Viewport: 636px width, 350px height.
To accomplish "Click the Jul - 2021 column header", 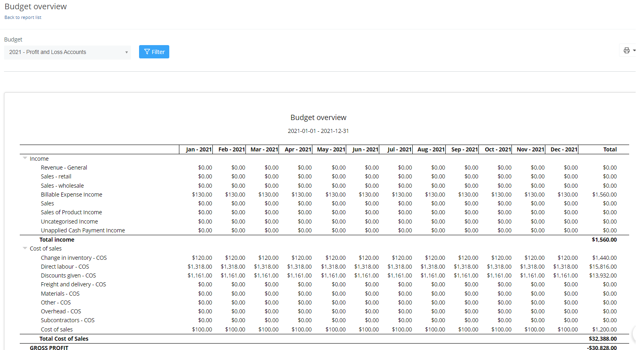I will tap(396, 149).
